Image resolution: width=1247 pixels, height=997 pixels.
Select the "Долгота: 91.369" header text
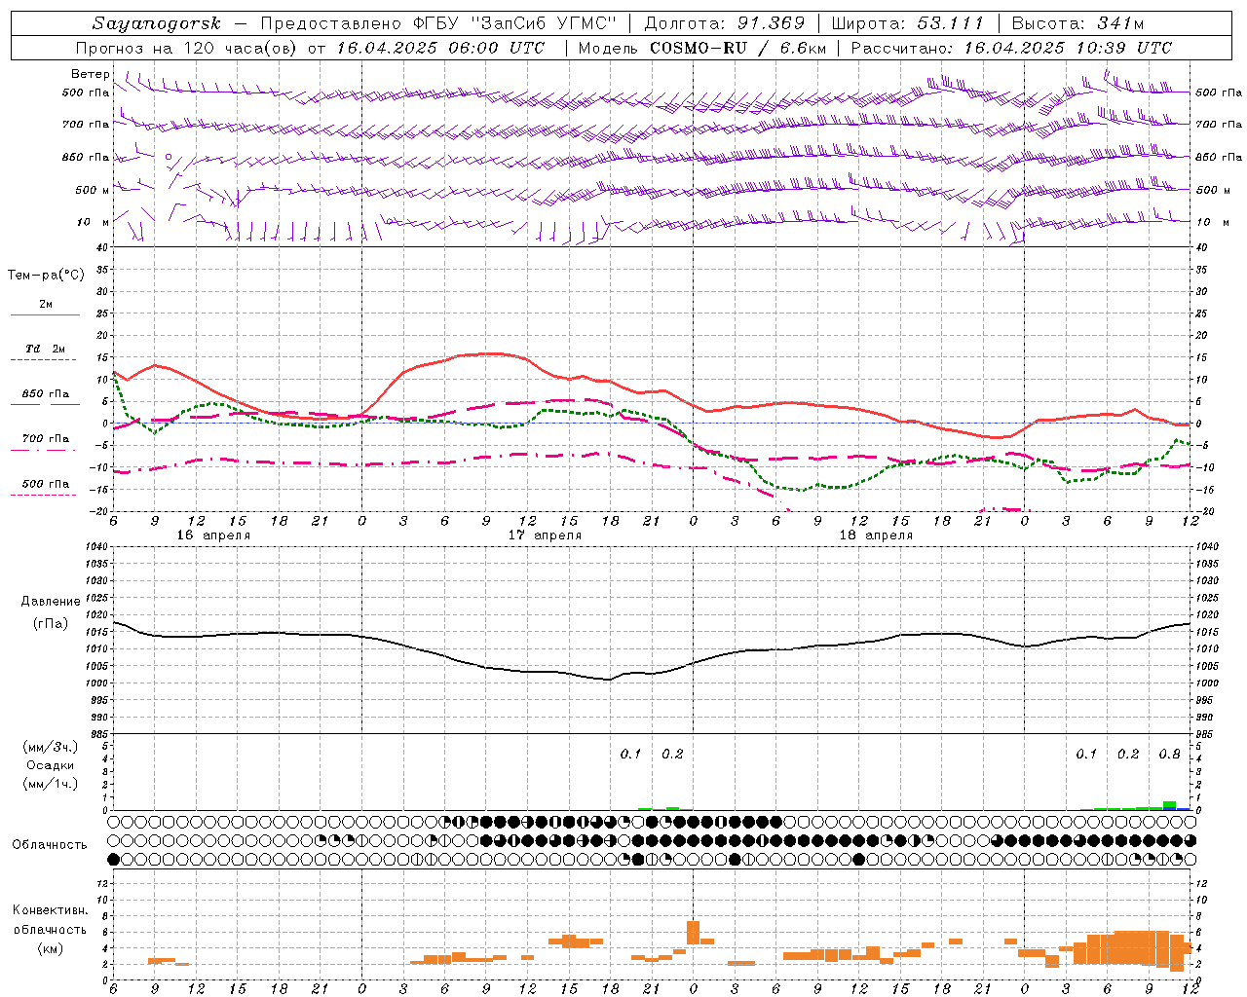click(x=725, y=23)
